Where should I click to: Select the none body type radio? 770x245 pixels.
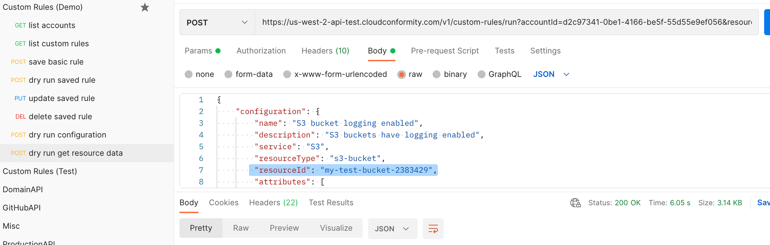188,74
